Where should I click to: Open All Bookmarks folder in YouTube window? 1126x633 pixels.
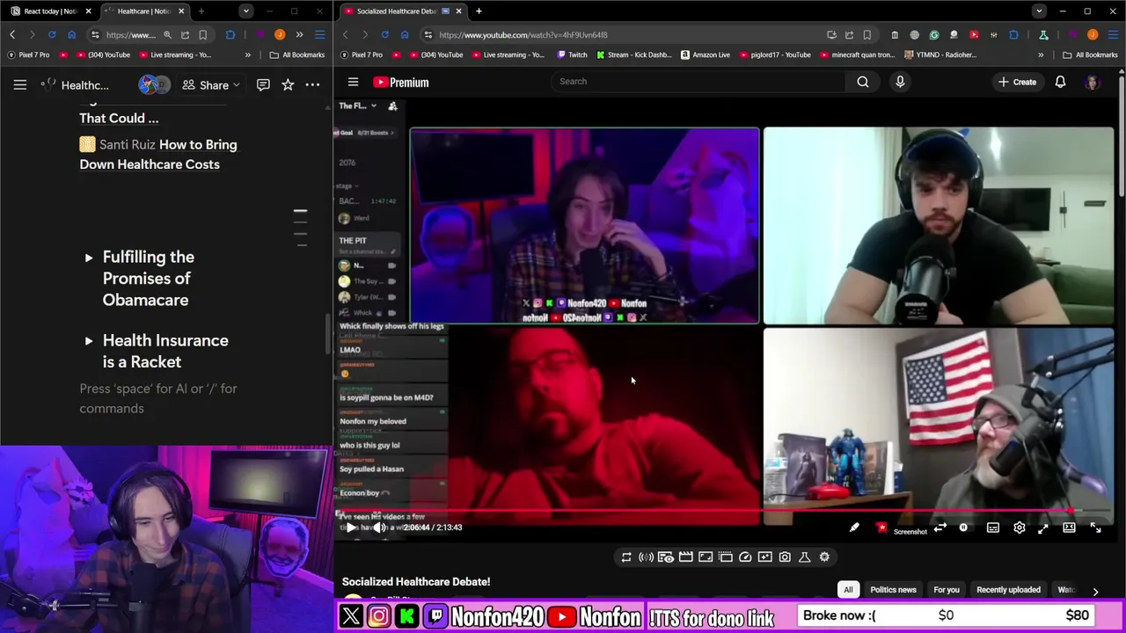(1091, 55)
